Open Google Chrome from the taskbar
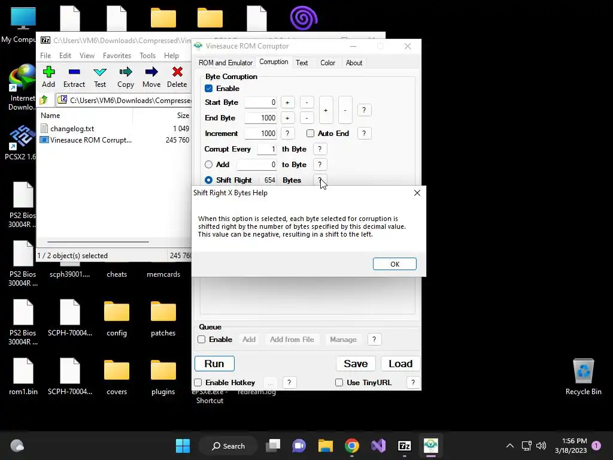This screenshot has height=460, width=613. (x=351, y=446)
